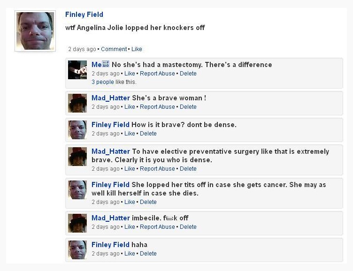View the 3 people who like this
Screen dimensions: 353x271
coord(103,82)
